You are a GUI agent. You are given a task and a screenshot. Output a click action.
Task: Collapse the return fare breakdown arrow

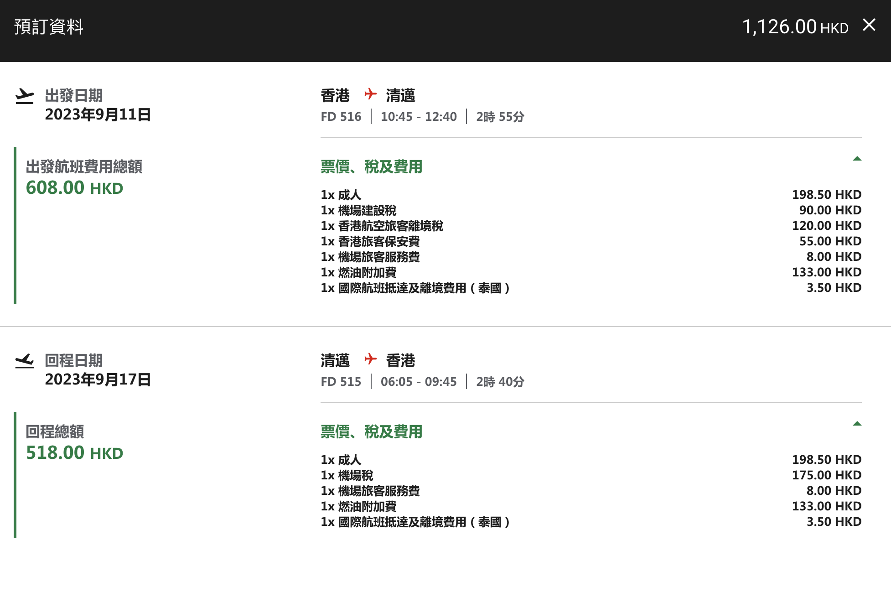[x=857, y=424]
